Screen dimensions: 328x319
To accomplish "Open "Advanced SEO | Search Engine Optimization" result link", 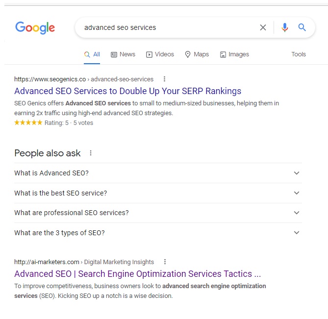I will tap(137, 274).
